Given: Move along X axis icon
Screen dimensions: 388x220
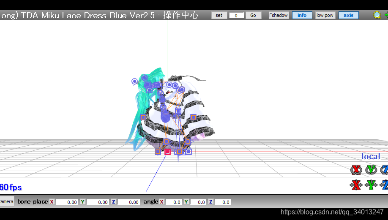Looking at the screenshot, I should point(356,185).
